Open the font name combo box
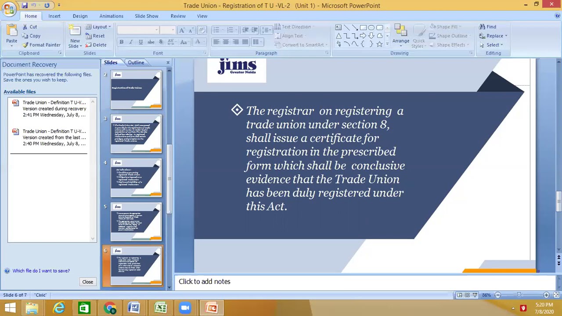The image size is (562, 316). [138, 30]
